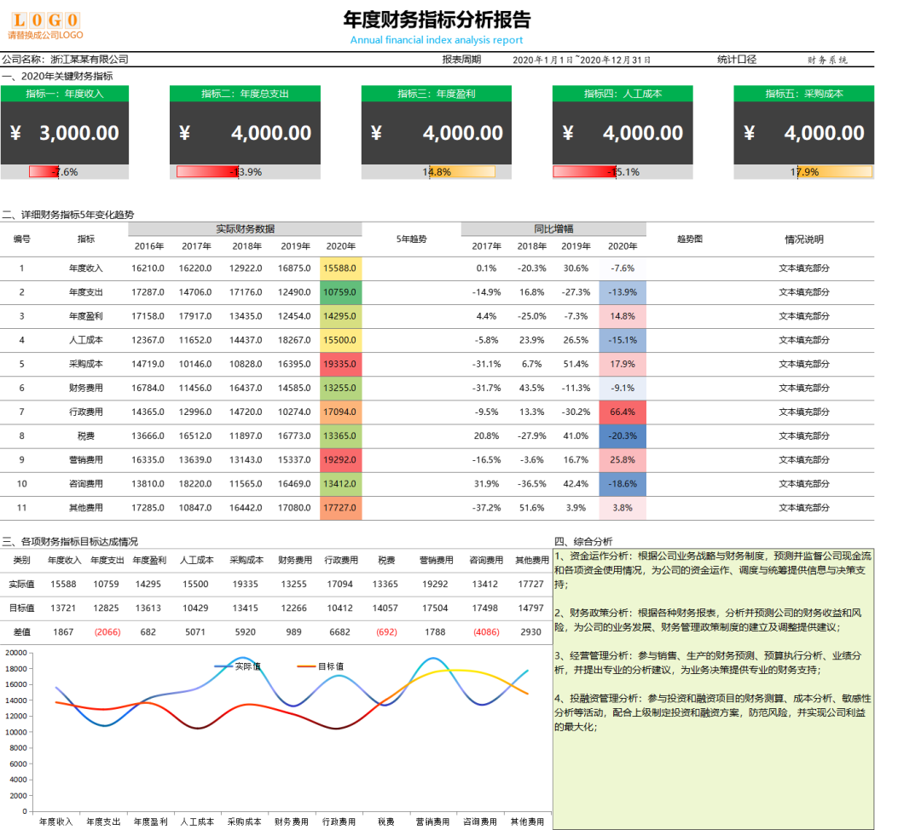Select the red cell 19335.0 in 采购成本 row
921x830 pixels.
[x=340, y=364]
